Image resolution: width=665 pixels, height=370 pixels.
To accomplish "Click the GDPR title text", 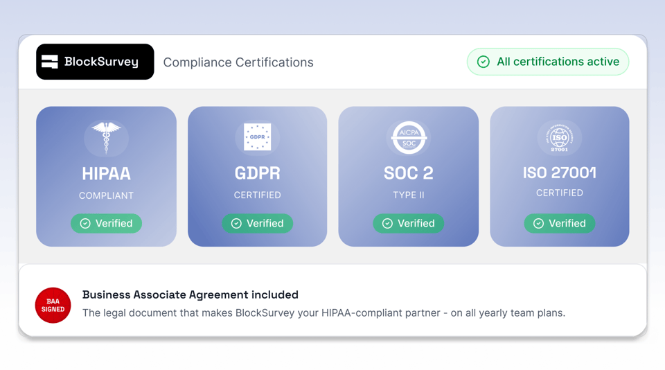I will [x=258, y=173].
